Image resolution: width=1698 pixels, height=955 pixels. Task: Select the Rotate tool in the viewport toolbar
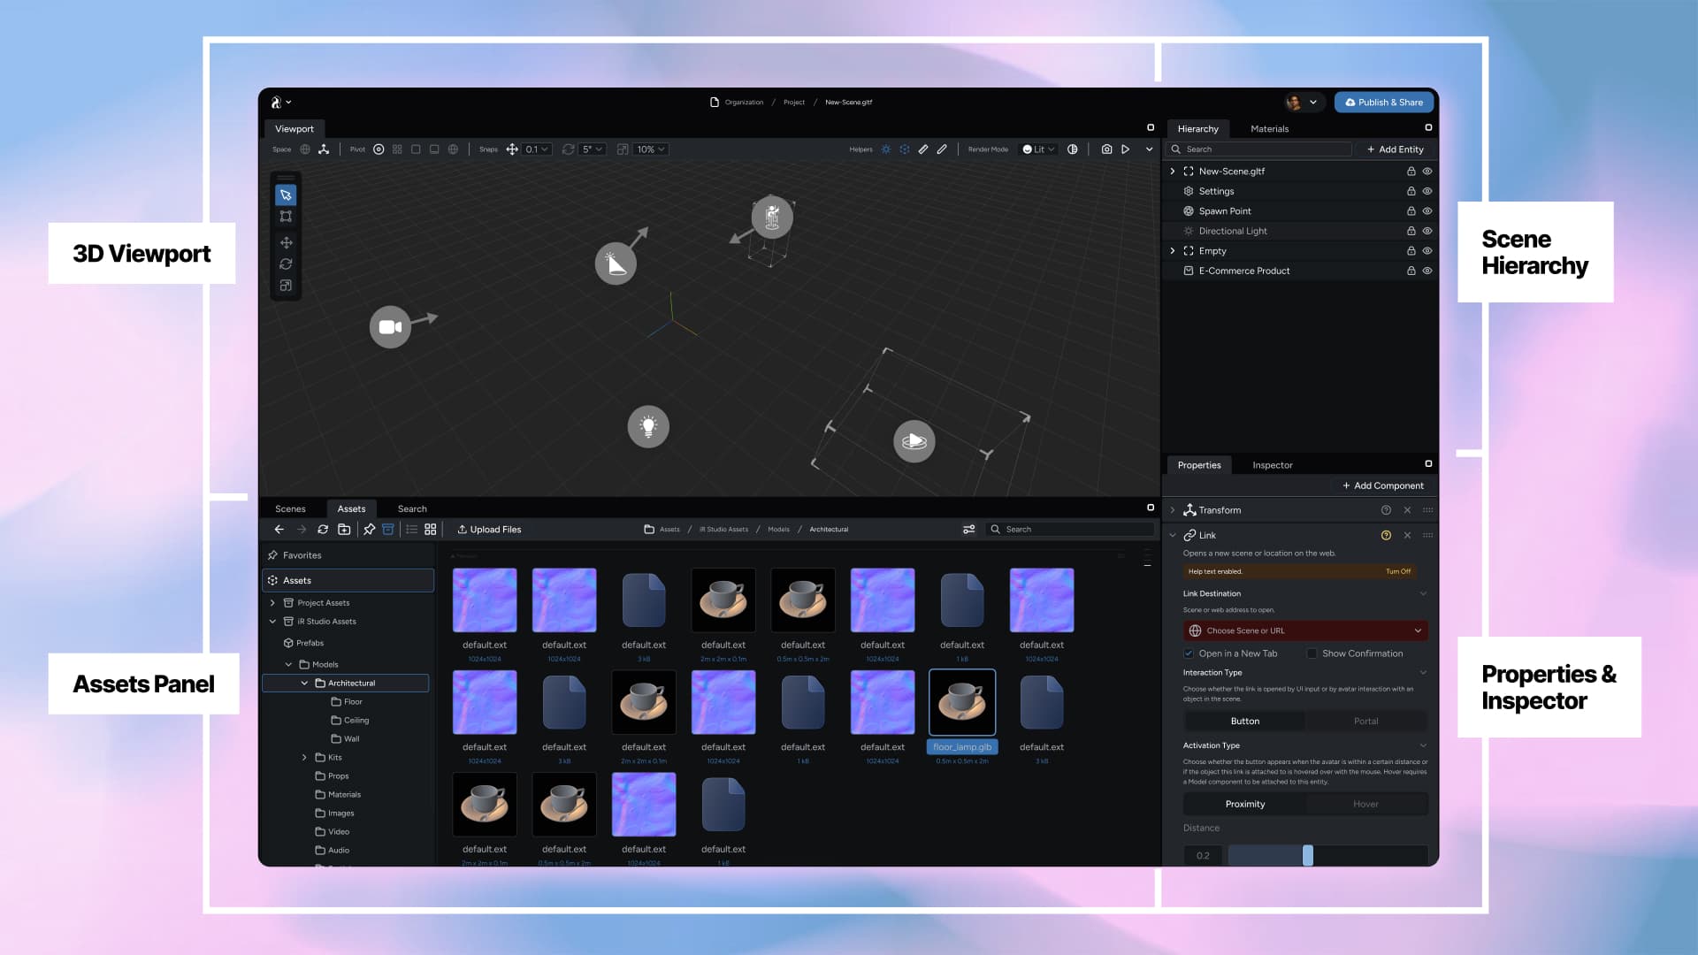[x=286, y=264]
